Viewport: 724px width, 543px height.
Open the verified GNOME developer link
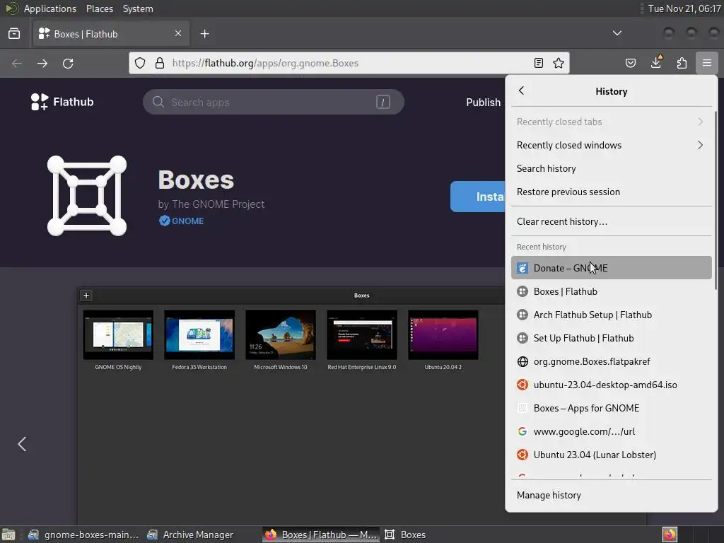tap(182, 221)
